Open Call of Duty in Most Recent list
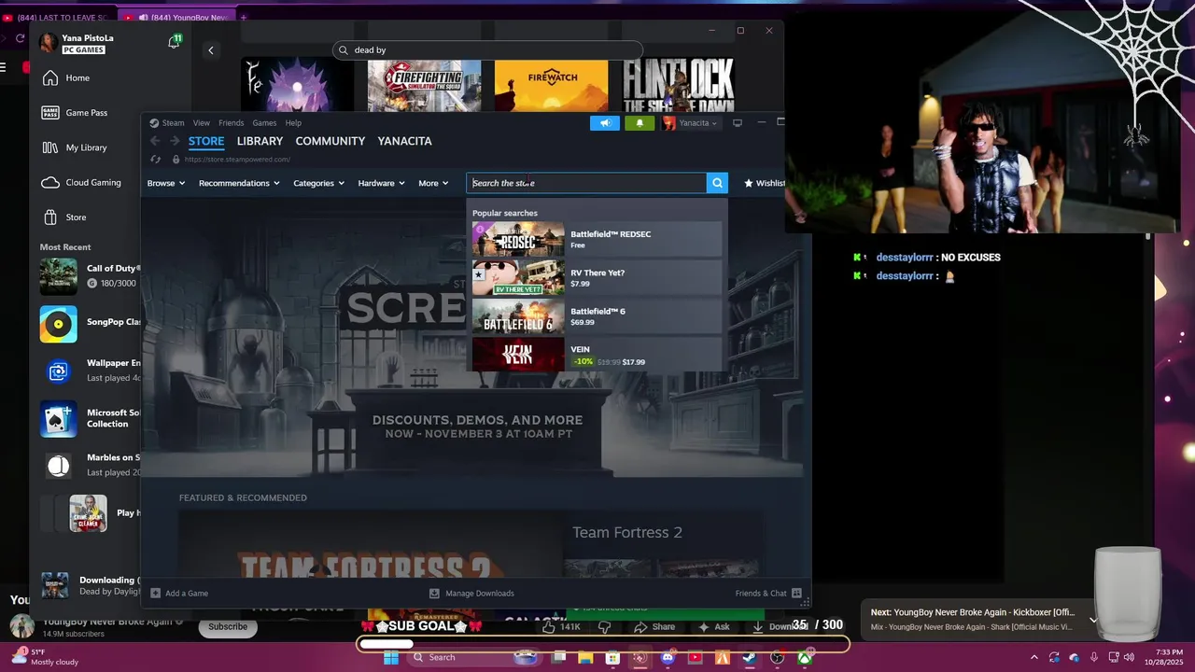1195x672 pixels. click(x=90, y=275)
